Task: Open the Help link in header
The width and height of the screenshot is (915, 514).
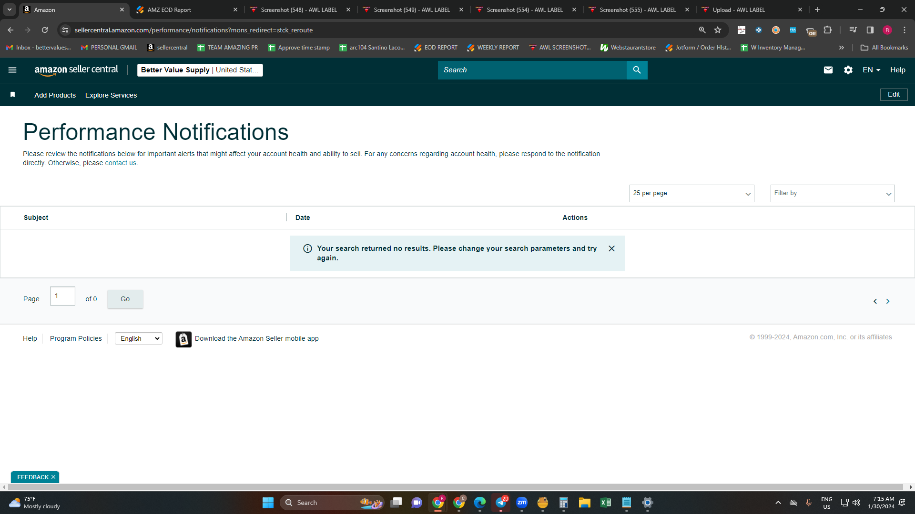Action: click(x=897, y=70)
